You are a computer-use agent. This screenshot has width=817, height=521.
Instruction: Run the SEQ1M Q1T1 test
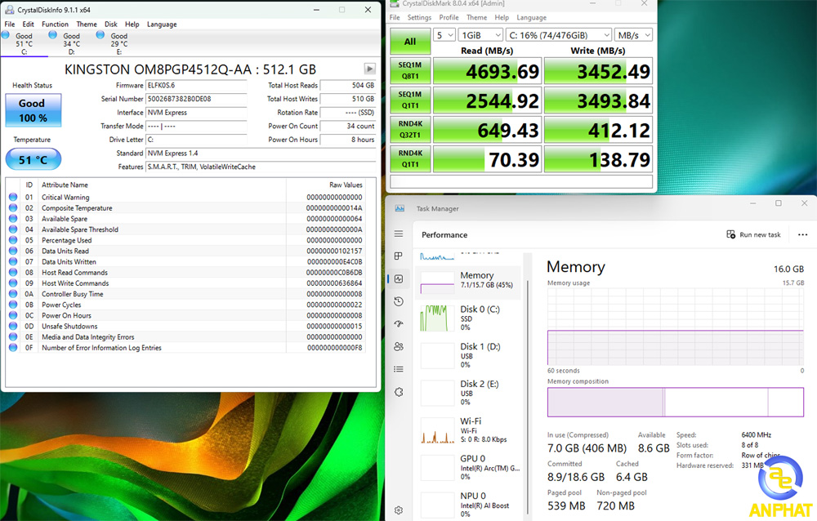click(411, 100)
